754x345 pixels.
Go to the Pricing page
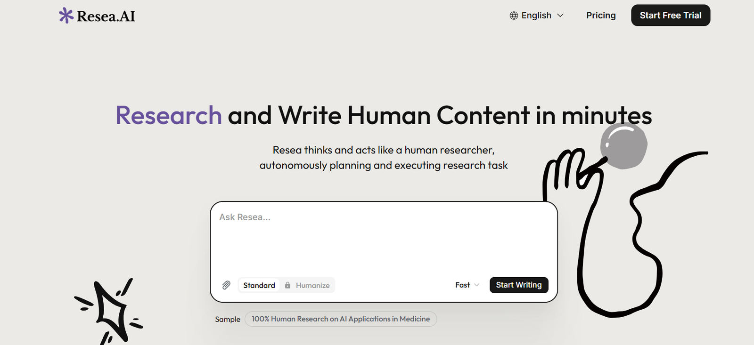pyautogui.click(x=601, y=16)
